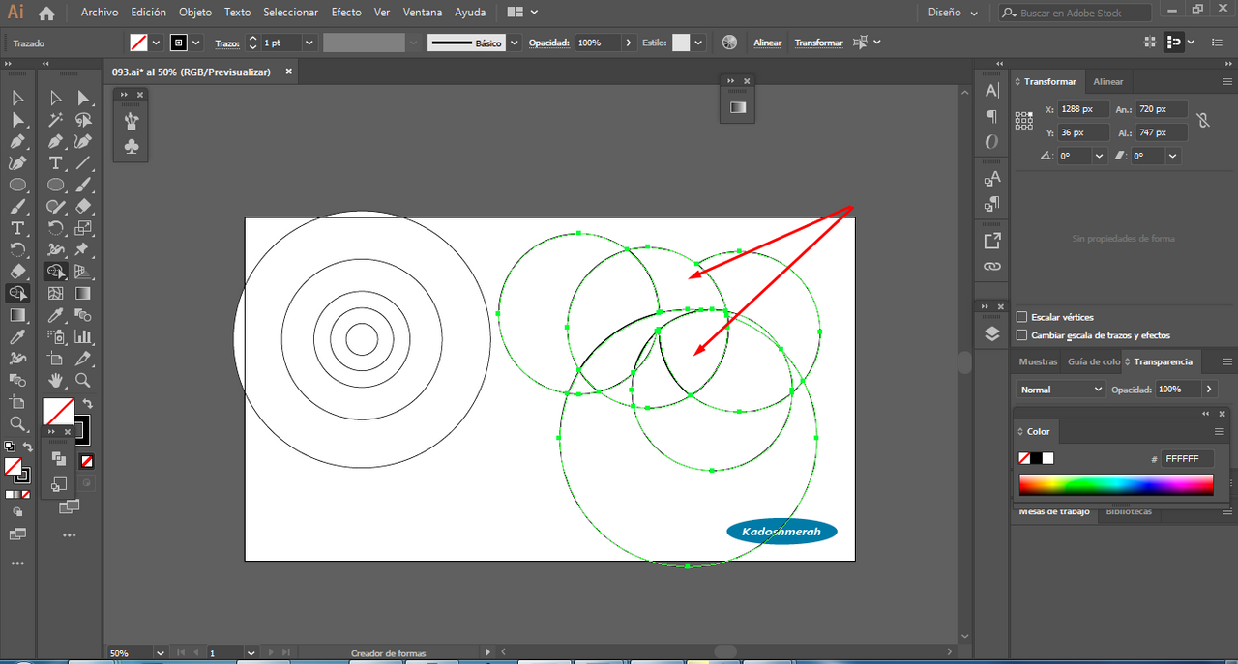This screenshot has width=1238, height=664.
Task: Switch to the Muestras tab
Action: point(1038,361)
